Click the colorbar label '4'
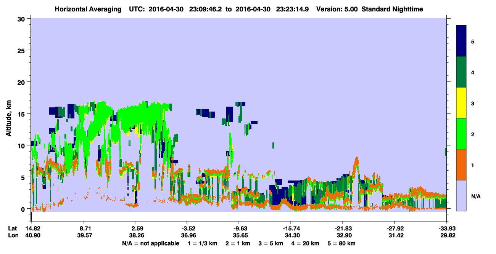496x254 pixels. pos(473,72)
